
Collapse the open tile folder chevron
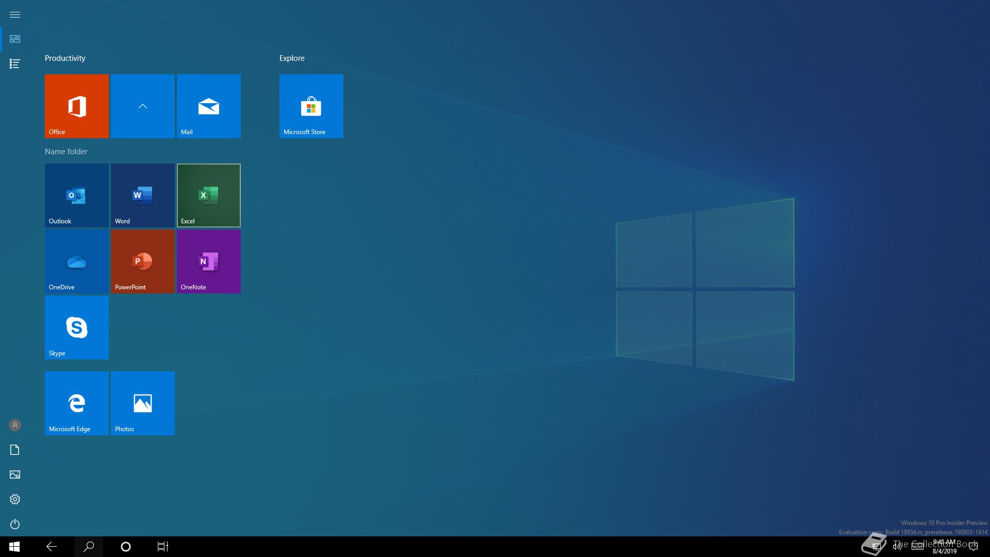click(142, 106)
